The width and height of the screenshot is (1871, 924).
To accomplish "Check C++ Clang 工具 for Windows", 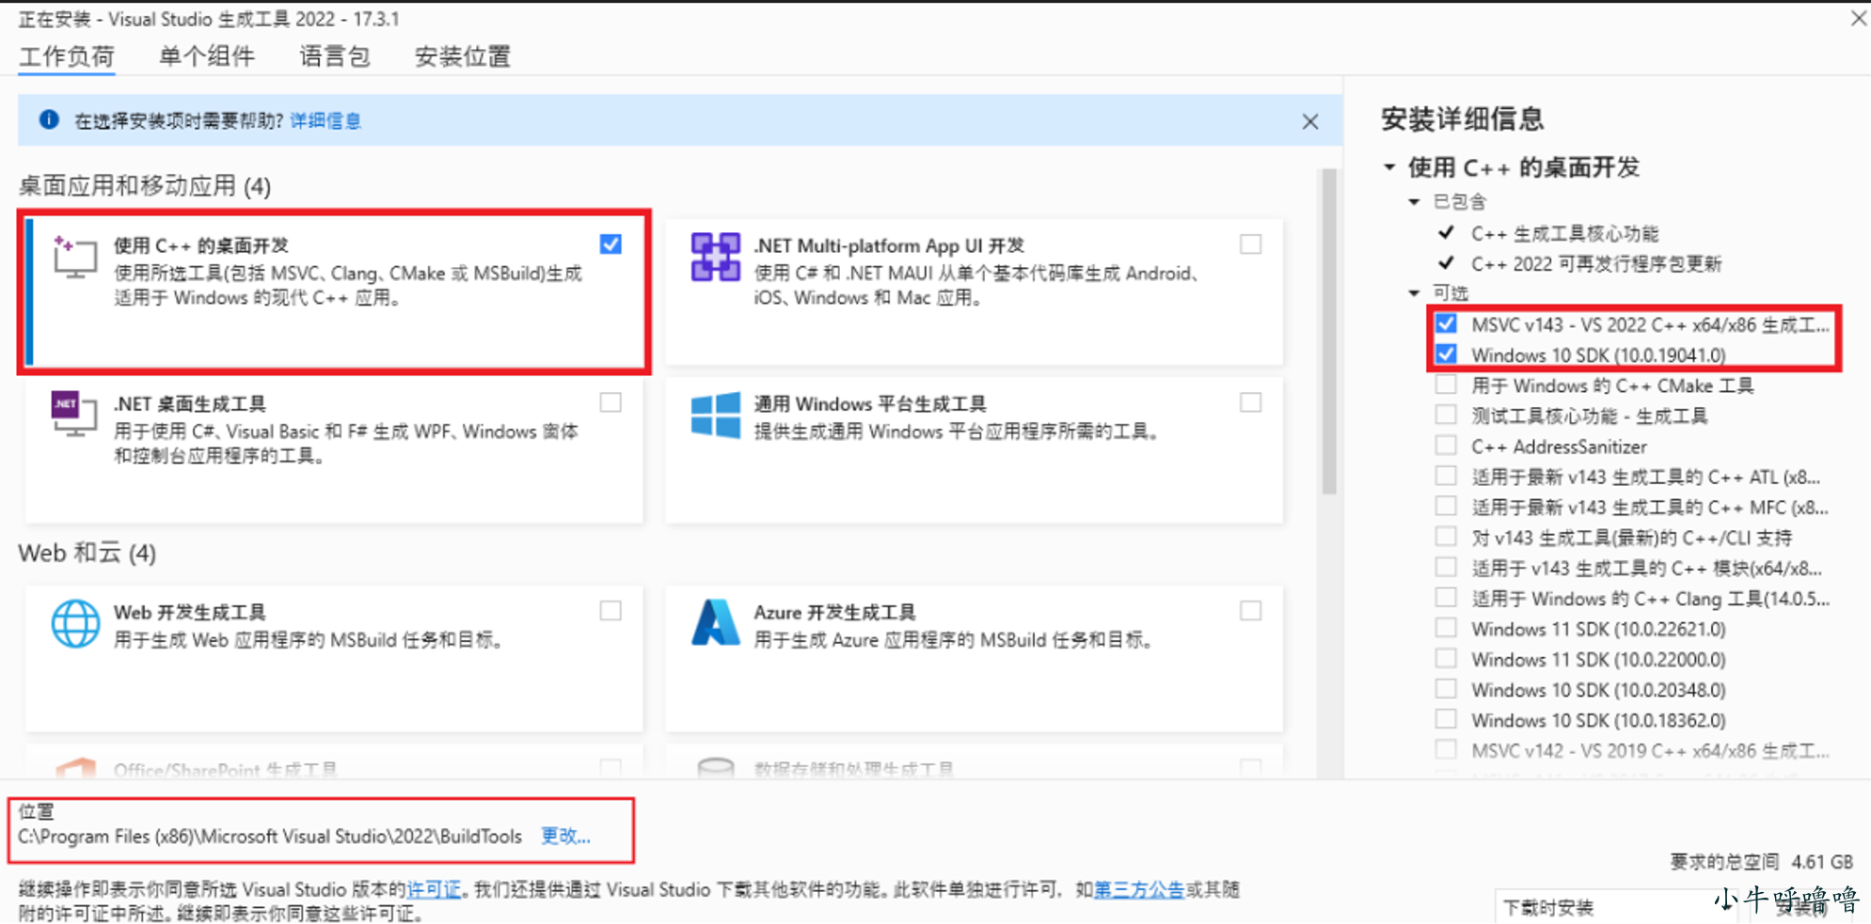I will pos(1446,597).
